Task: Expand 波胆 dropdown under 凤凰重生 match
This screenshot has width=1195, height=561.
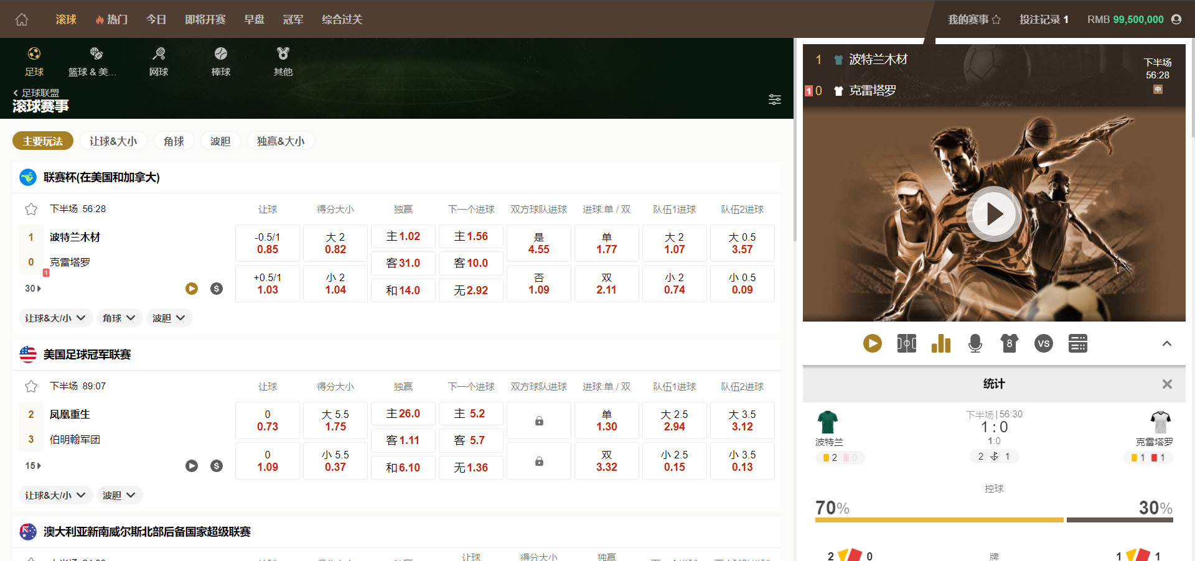Action: pos(118,495)
